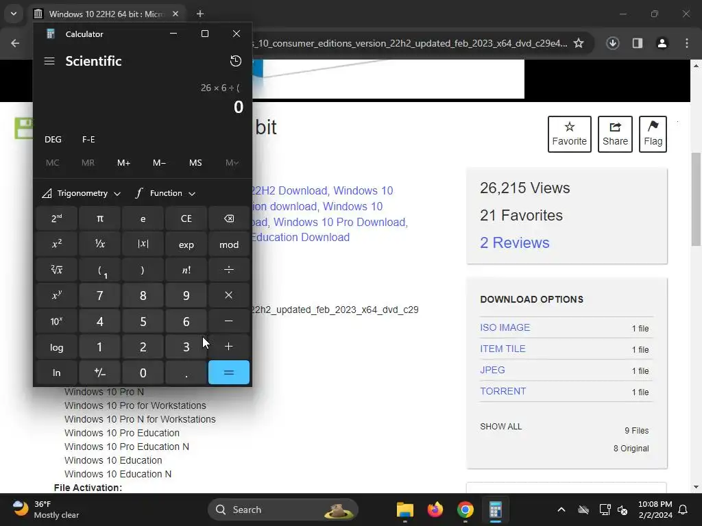
Task: Click the exp button
Action: pos(186,245)
